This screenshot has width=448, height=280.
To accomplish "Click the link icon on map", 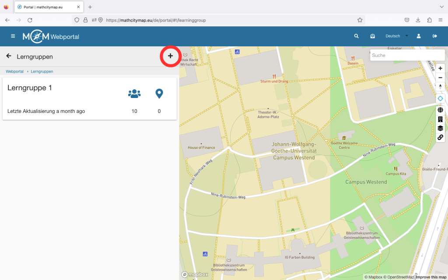I will pos(440,137).
